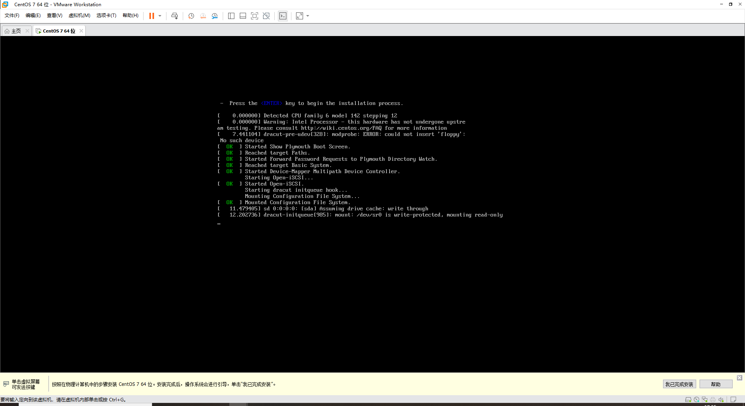Click the 'Reached target Paths.' line
The image size is (745, 406).
[x=263, y=153]
